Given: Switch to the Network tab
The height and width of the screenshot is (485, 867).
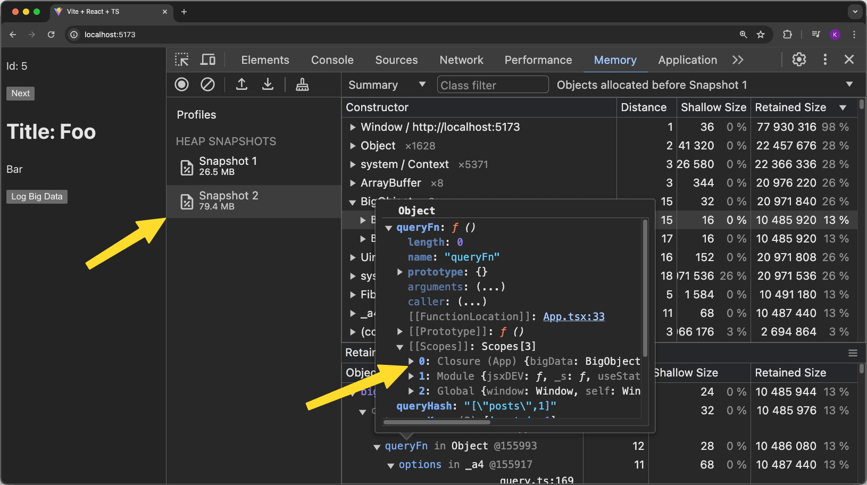Looking at the screenshot, I should [x=461, y=60].
